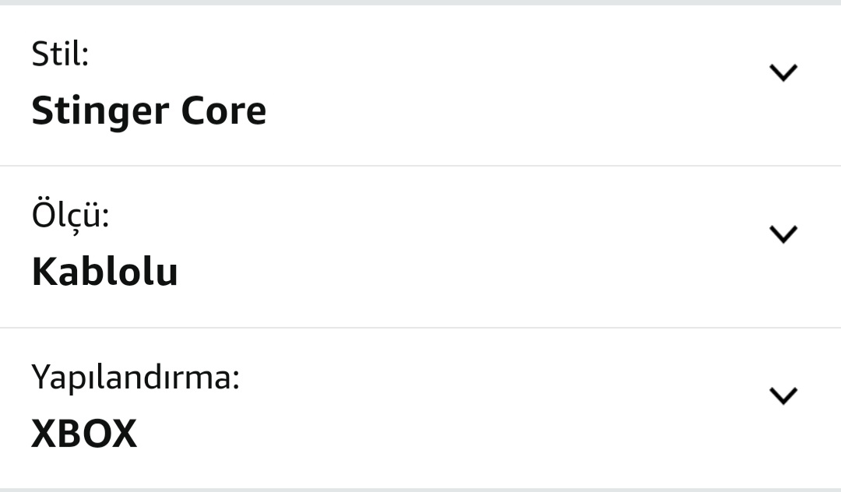Image resolution: width=841 pixels, height=492 pixels.
Task: Open the Ölçü size selector
Action: [x=420, y=247]
